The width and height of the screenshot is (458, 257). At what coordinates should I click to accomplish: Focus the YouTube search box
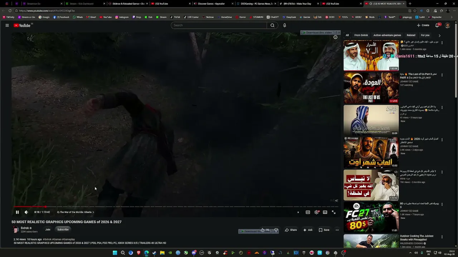[x=219, y=25]
